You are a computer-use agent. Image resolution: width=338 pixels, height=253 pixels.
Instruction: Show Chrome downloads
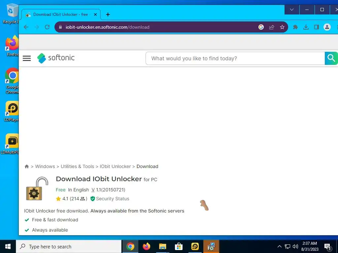306,27
